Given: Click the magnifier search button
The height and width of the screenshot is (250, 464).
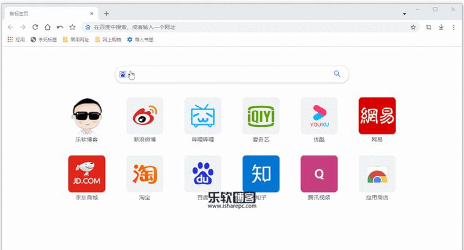Looking at the screenshot, I should pos(337,74).
